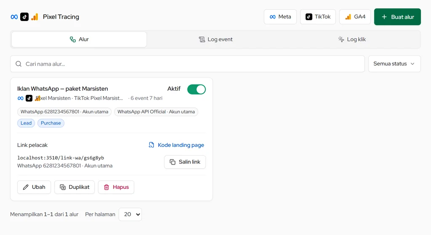Copy tracker link with Salin link button
This screenshot has width=431, height=235.
185,162
